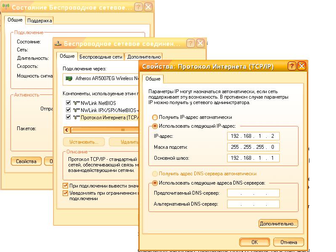
Task: Click into the Предпочитаемый DNS-сервер field
Action: tap(253, 193)
